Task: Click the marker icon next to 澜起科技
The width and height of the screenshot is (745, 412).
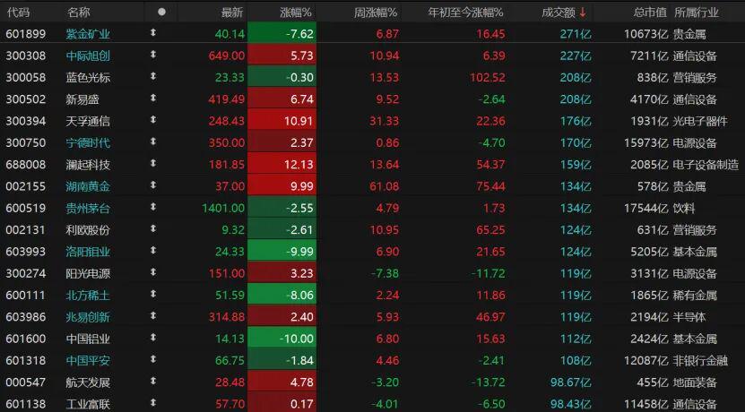Action: 153,165
